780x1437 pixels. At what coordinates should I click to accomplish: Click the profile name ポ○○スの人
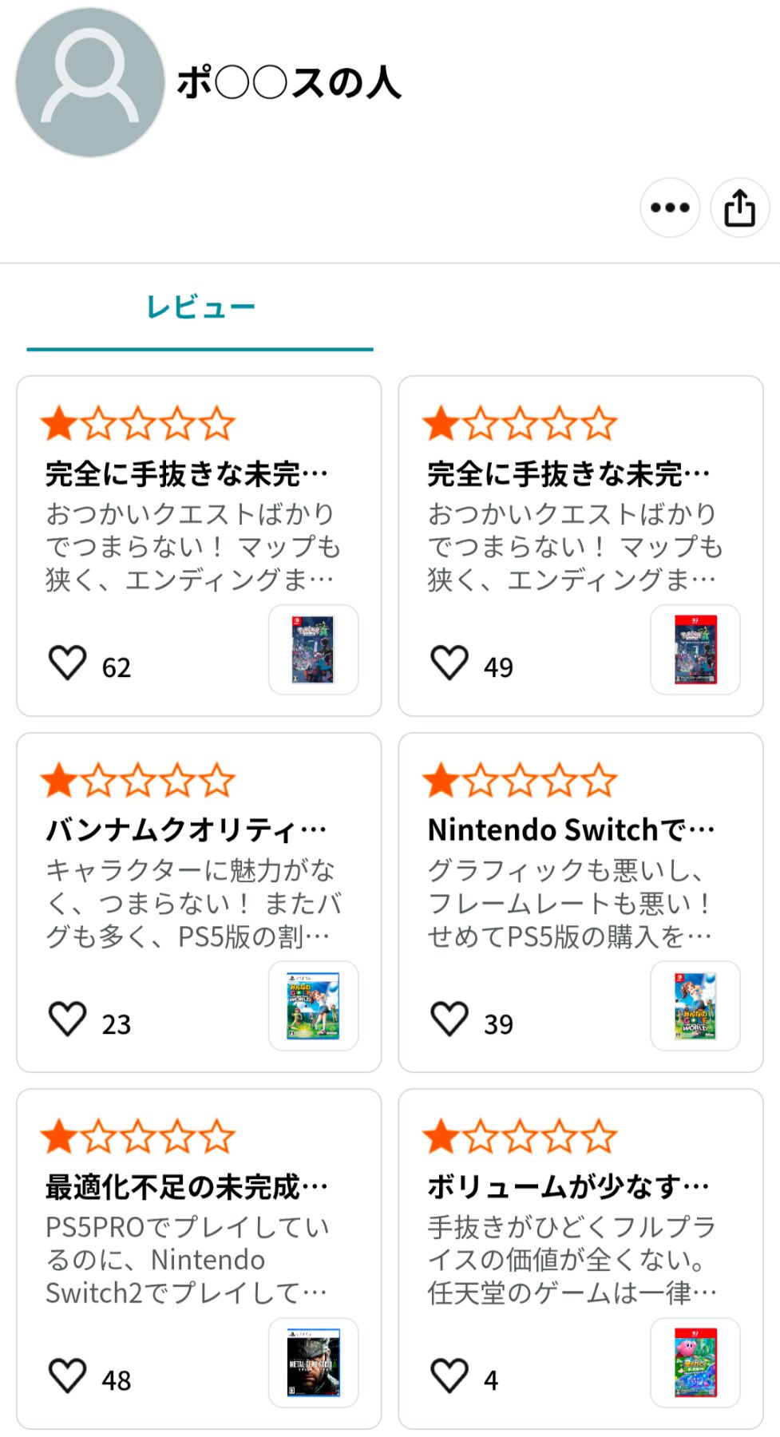click(288, 83)
